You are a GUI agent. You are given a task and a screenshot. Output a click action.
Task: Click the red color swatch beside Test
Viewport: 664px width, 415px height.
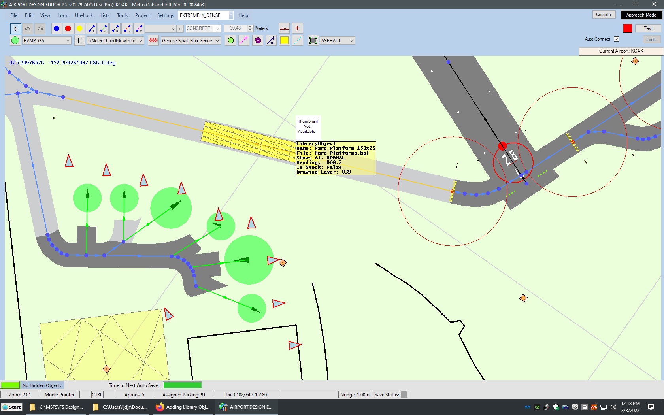[627, 28]
